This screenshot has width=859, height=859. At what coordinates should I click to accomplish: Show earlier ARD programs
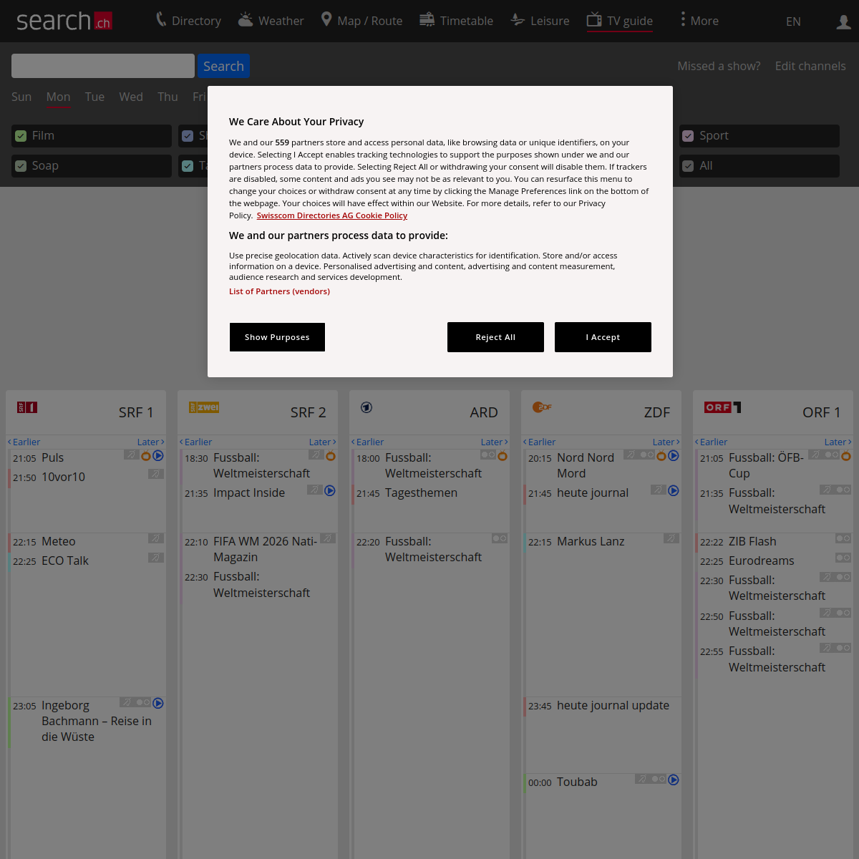coord(367,442)
